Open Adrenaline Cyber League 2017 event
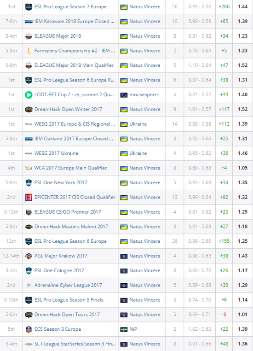This screenshot has width=253, height=351. (x=68, y=285)
